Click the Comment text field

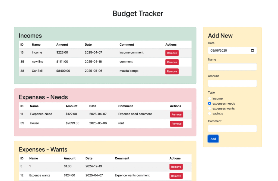click(232, 129)
